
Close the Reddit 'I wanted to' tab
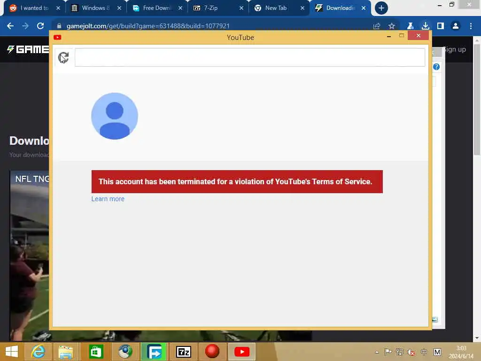[58, 8]
